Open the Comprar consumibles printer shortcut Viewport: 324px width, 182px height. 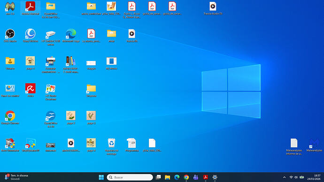point(51,65)
